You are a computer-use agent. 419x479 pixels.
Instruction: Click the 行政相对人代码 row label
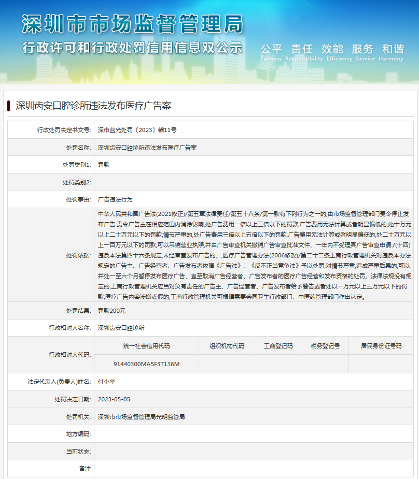click(69, 355)
